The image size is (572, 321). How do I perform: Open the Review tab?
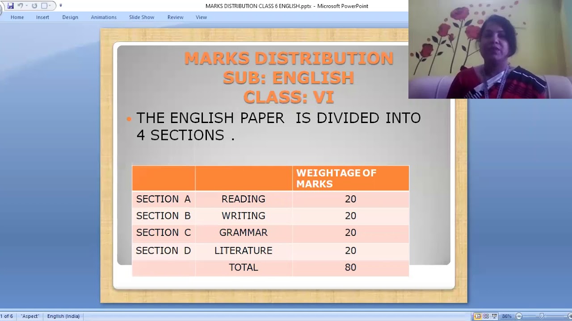click(x=175, y=17)
